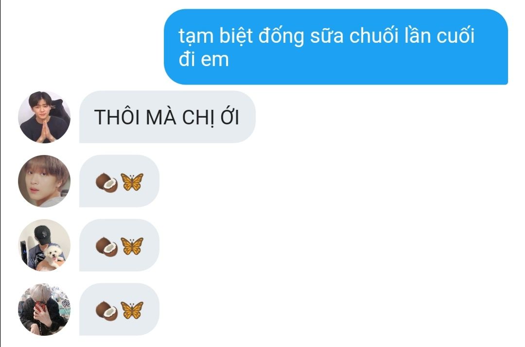
Task: Select emoji reply bubble from cap-and-dog avatar
Action: click(x=119, y=245)
